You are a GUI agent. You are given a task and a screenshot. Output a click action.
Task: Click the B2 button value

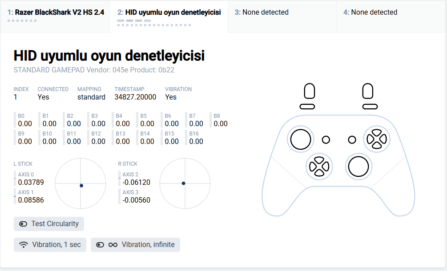coord(74,124)
